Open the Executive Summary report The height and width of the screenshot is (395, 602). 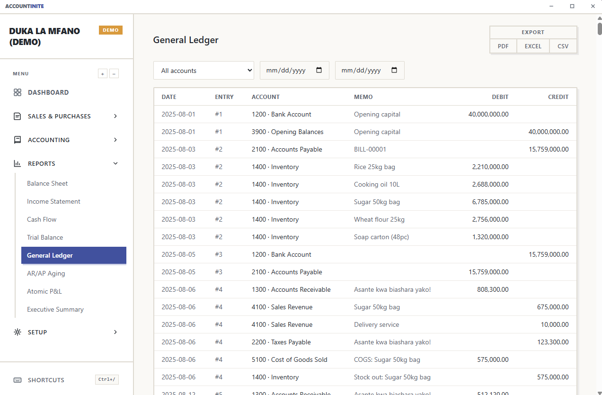tap(55, 309)
